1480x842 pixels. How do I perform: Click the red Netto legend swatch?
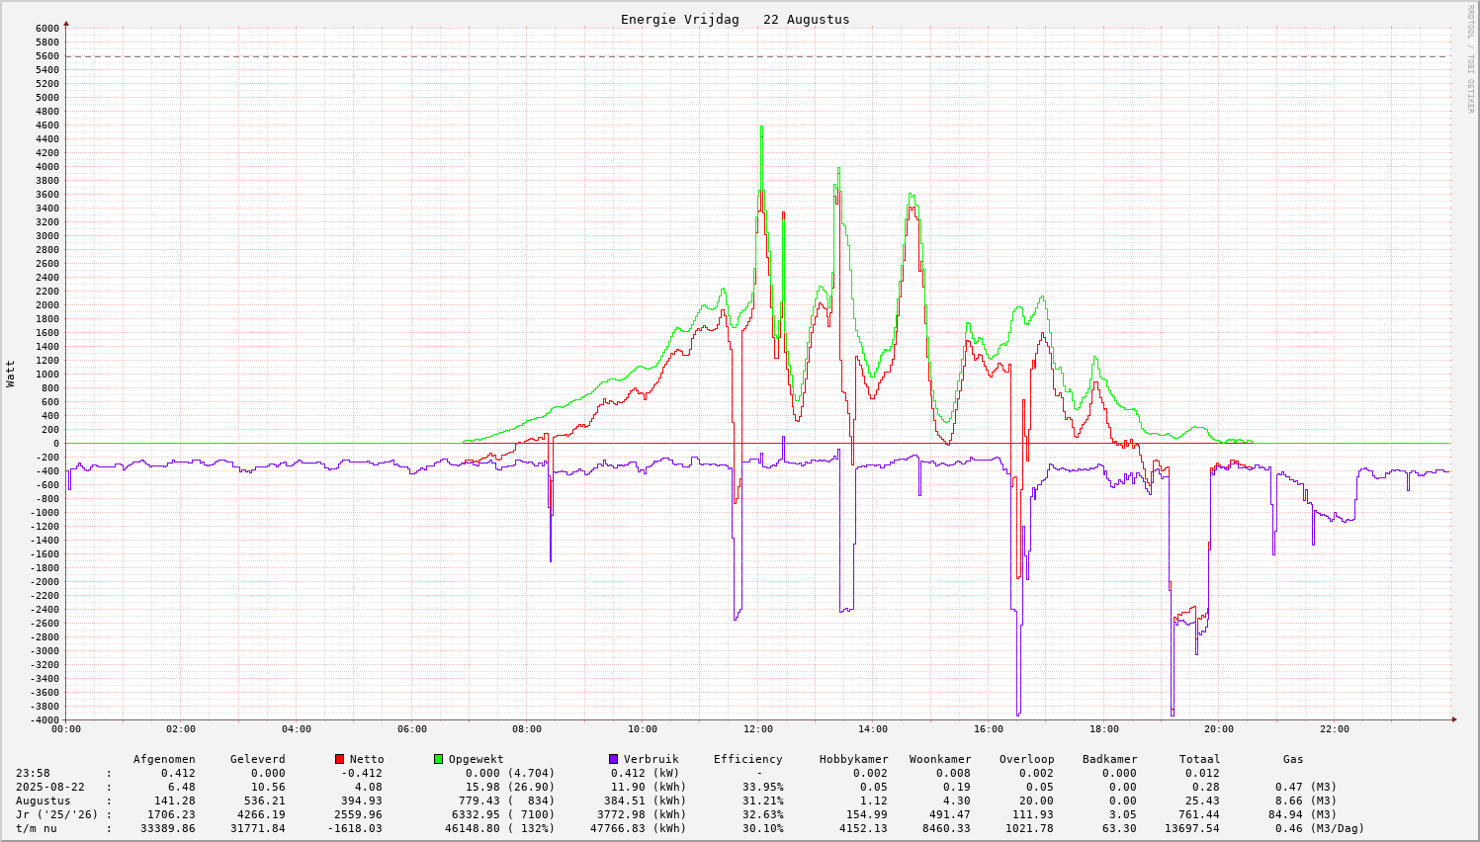point(340,759)
